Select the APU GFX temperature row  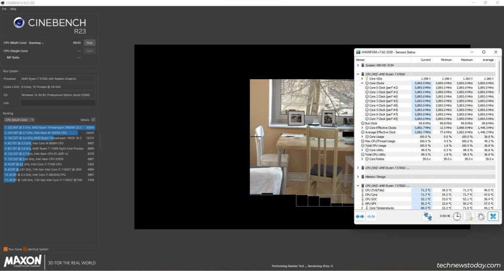(x=426, y=204)
